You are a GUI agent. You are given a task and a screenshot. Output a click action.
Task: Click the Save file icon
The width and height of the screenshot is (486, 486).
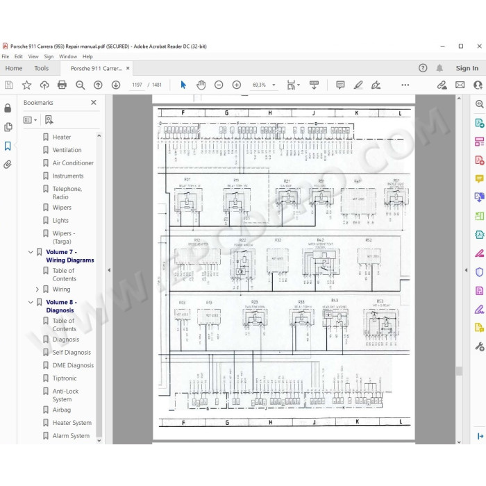tap(8, 85)
